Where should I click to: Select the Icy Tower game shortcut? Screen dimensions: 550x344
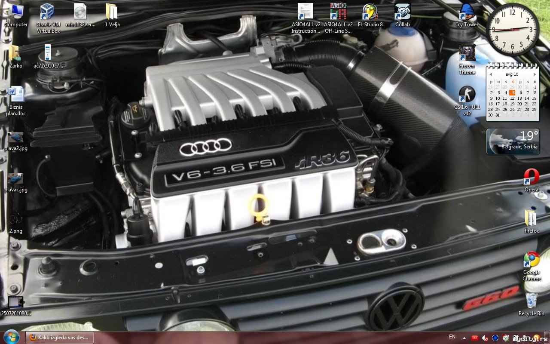(x=467, y=15)
